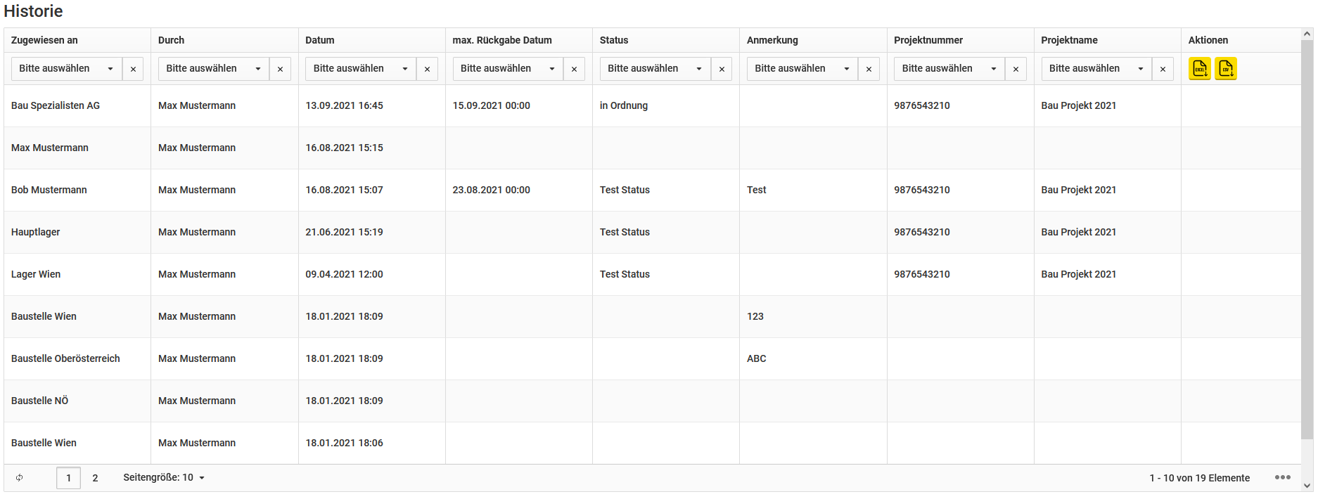Open the Status filter dropdown

(x=655, y=69)
